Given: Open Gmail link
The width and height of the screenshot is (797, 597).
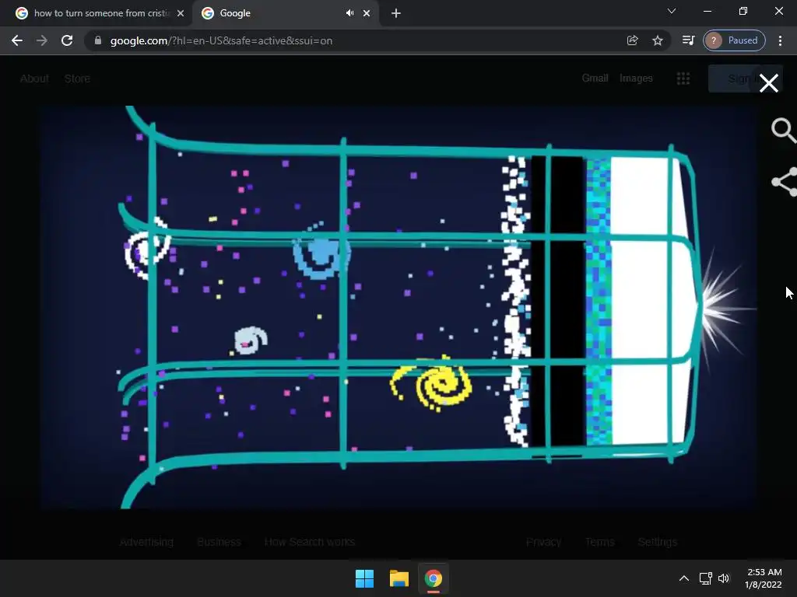Looking at the screenshot, I should (595, 79).
